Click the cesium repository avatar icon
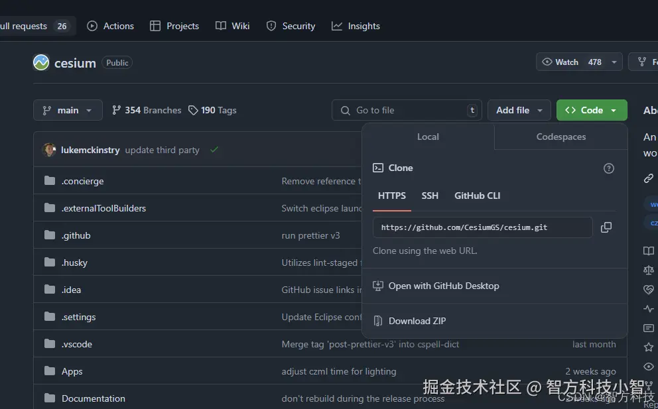658x409 pixels. pos(41,62)
